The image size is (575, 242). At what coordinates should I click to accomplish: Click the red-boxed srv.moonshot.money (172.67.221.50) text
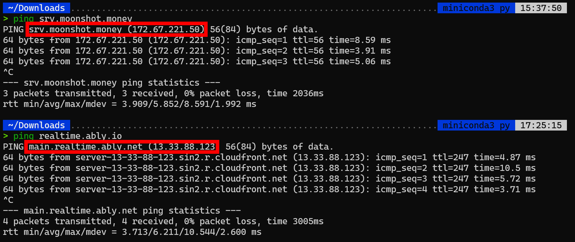click(x=116, y=29)
